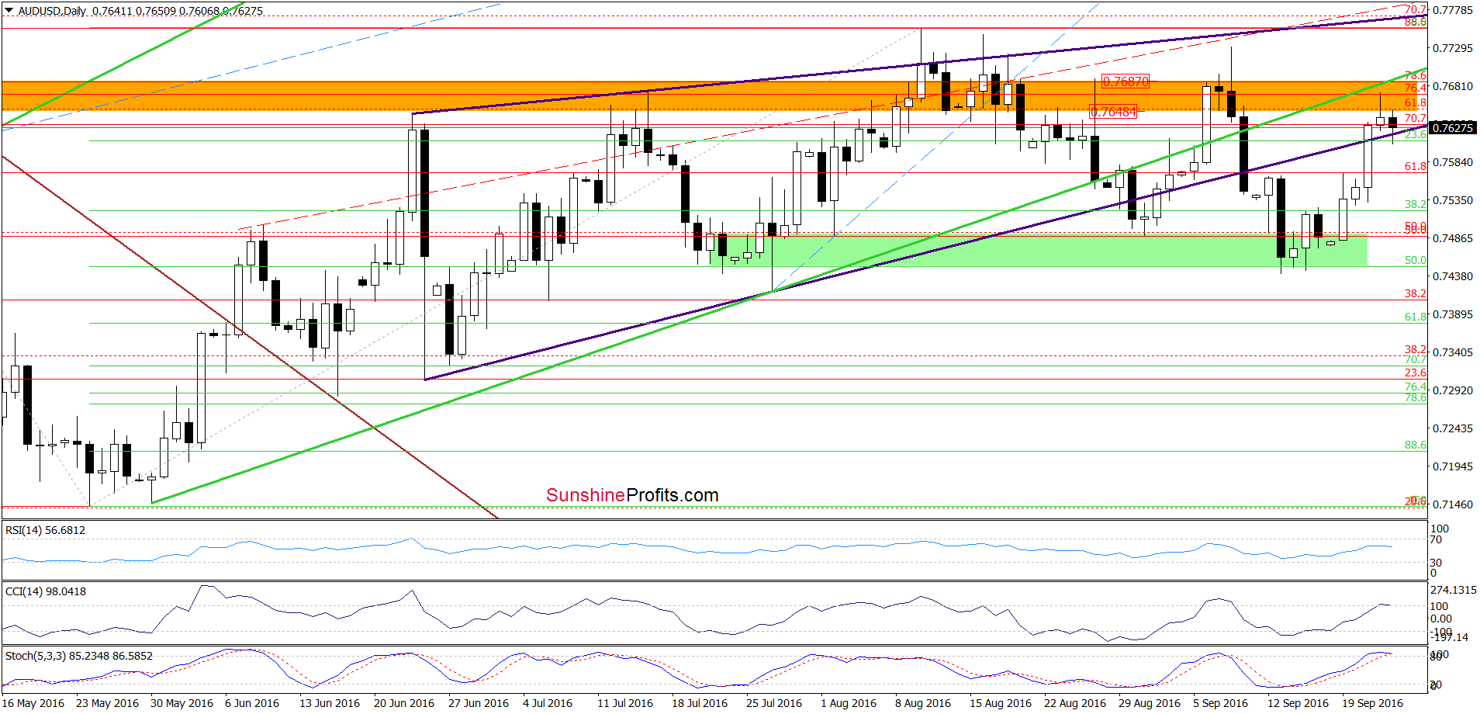Open the chart menu triangle beside AUDUSD,Daily
Screen dimensions: 1480x714
pos(9,11)
